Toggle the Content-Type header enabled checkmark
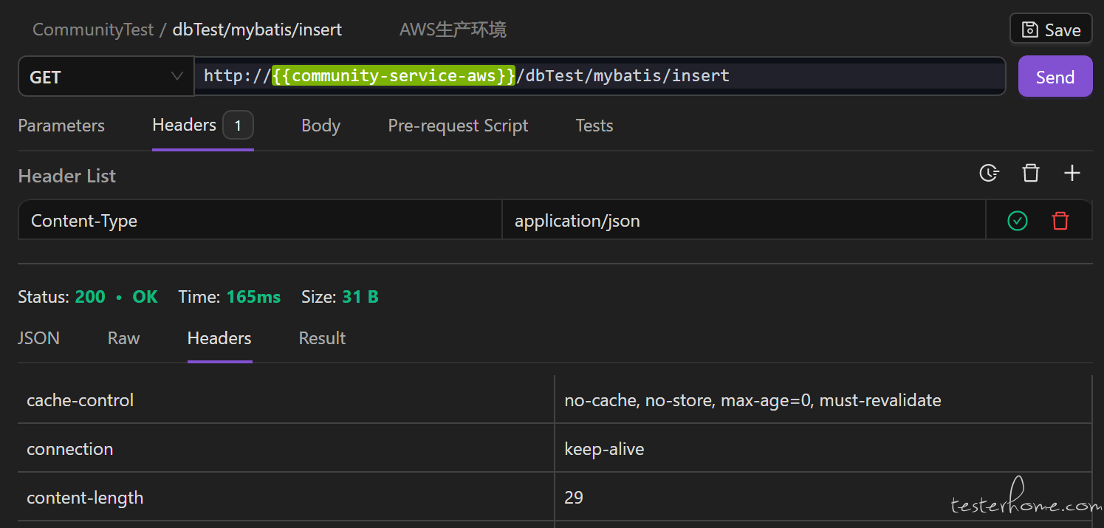 click(x=1018, y=220)
